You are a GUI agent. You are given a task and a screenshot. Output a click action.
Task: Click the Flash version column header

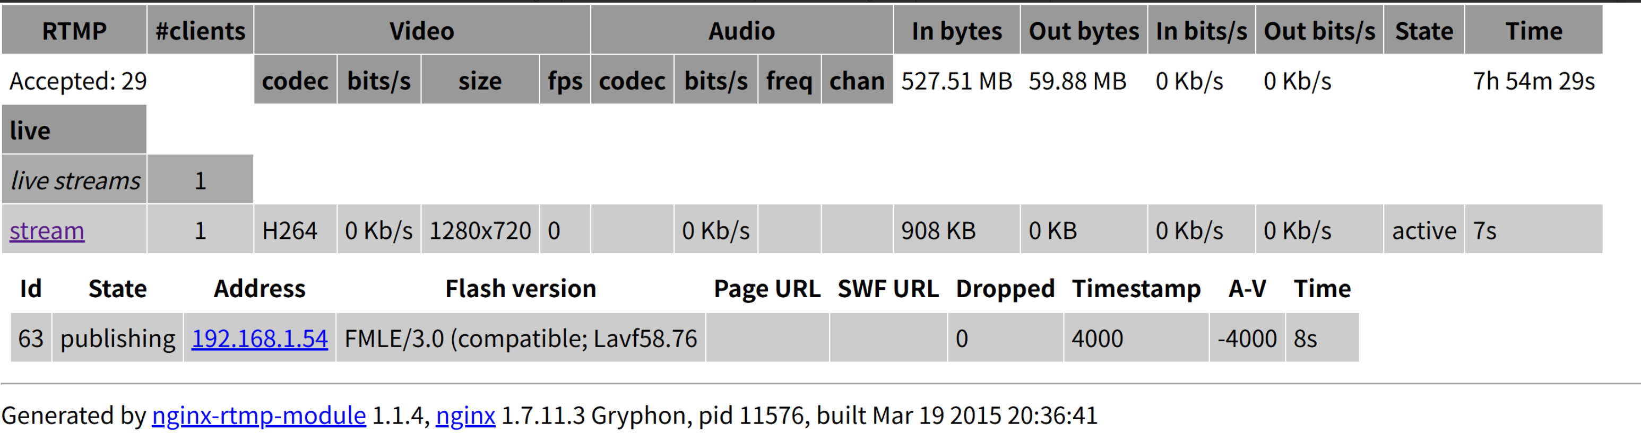(x=521, y=289)
